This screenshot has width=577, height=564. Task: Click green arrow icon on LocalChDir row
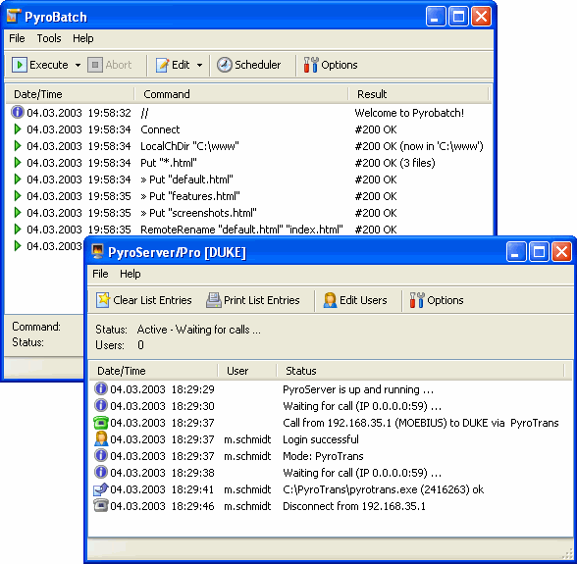(x=18, y=146)
